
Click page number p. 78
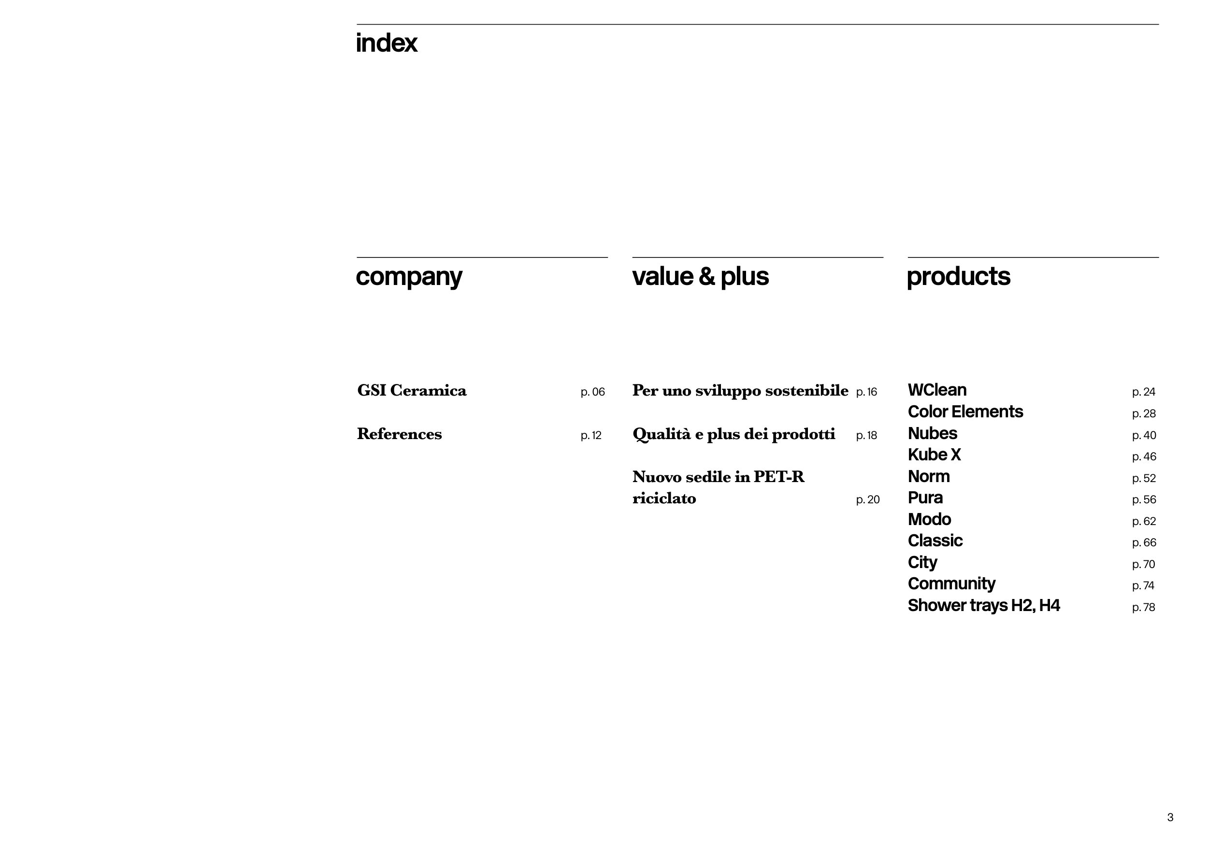[x=1143, y=607]
